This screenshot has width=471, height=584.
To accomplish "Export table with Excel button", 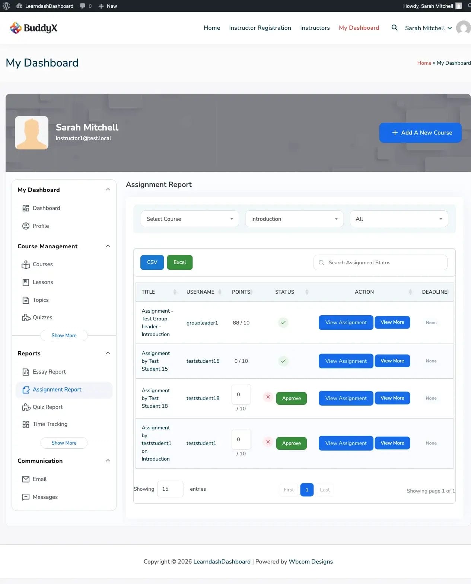I will click(179, 262).
